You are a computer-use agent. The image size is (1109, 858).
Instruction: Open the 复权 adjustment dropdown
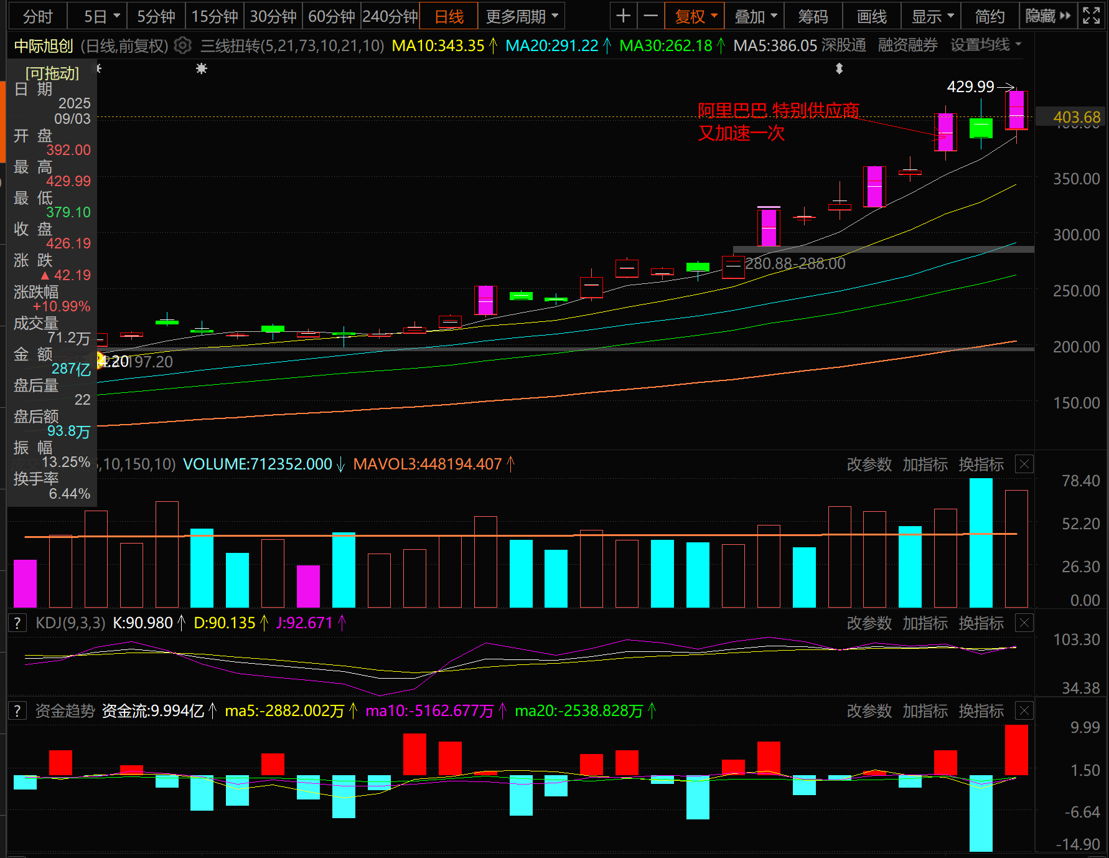pyautogui.click(x=696, y=16)
